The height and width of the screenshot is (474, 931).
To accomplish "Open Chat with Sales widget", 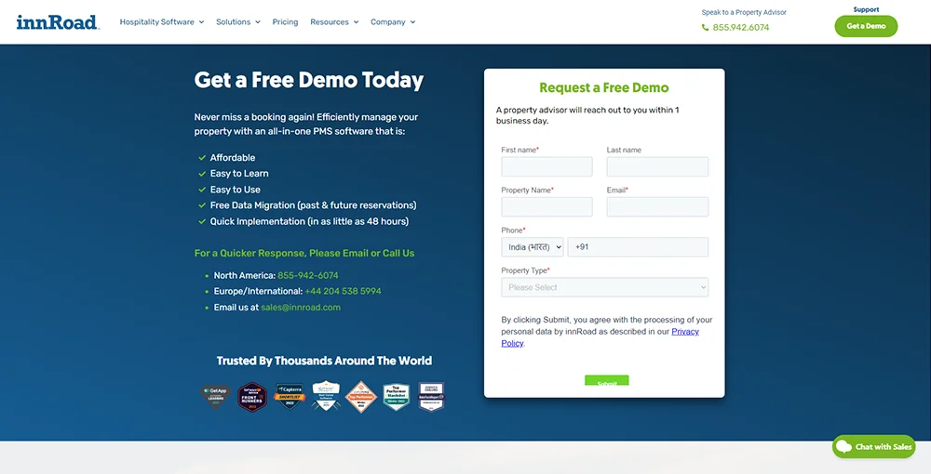I will tap(873, 447).
